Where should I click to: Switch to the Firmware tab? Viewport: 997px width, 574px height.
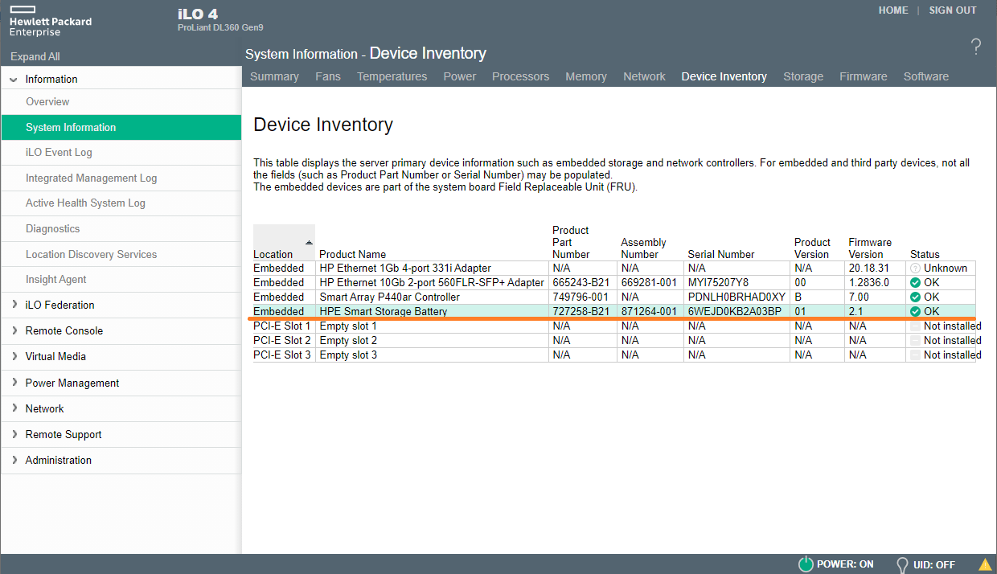click(863, 76)
